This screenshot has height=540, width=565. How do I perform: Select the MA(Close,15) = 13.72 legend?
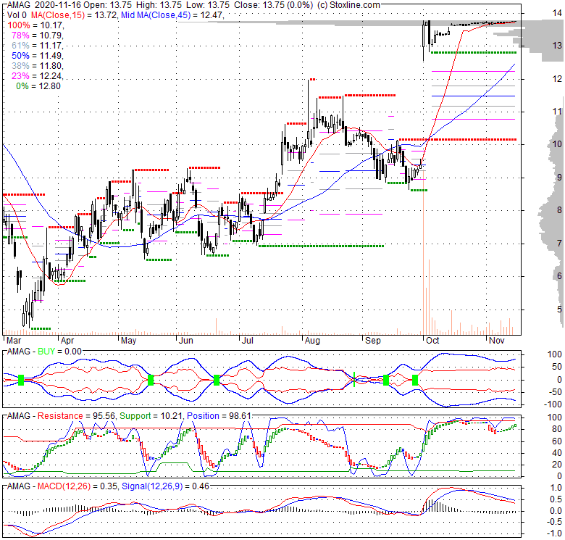(x=74, y=15)
